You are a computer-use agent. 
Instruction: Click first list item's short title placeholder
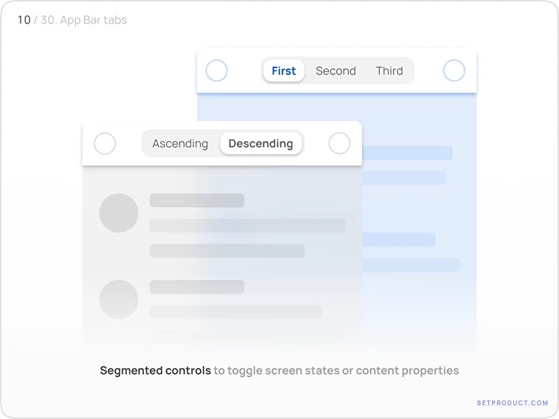pos(196,200)
